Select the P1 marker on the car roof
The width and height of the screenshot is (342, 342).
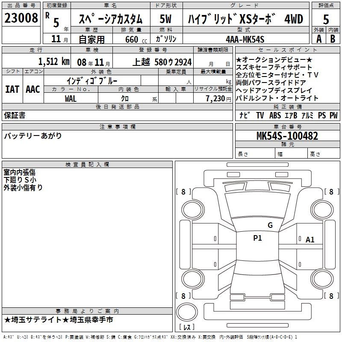tap(257, 238)
